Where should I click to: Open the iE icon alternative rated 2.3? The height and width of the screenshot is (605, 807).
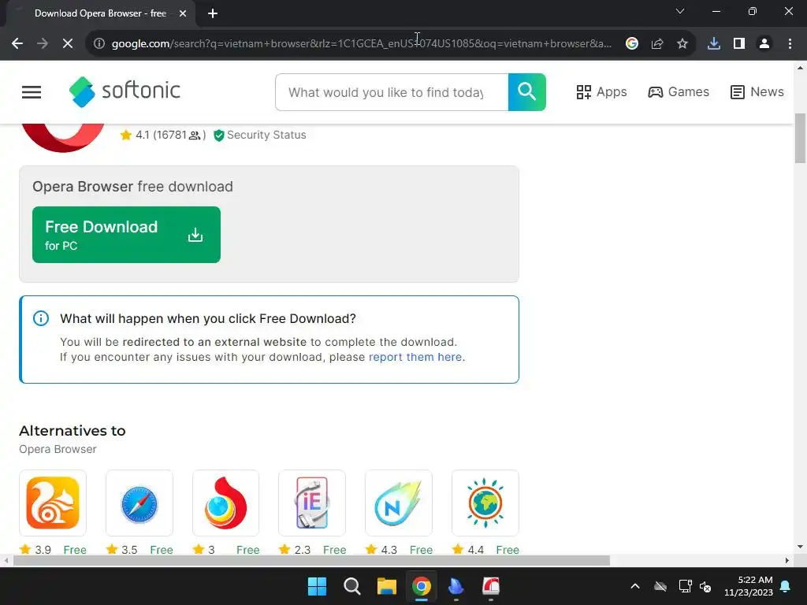tap(312, 503)
